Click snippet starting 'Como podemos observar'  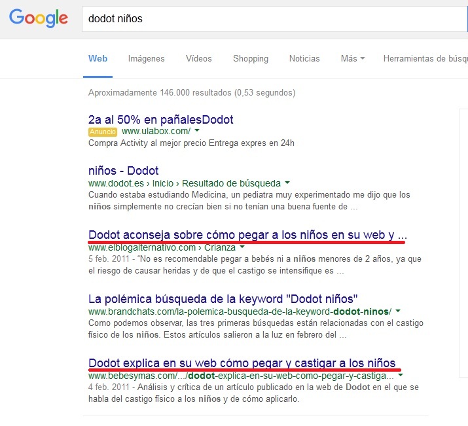pos(256,328)
